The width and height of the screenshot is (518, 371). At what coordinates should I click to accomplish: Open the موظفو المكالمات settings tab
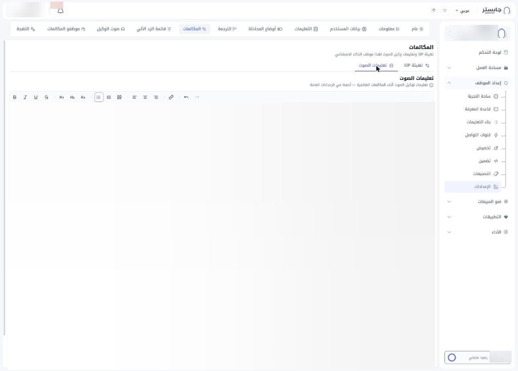coord(66,29)
